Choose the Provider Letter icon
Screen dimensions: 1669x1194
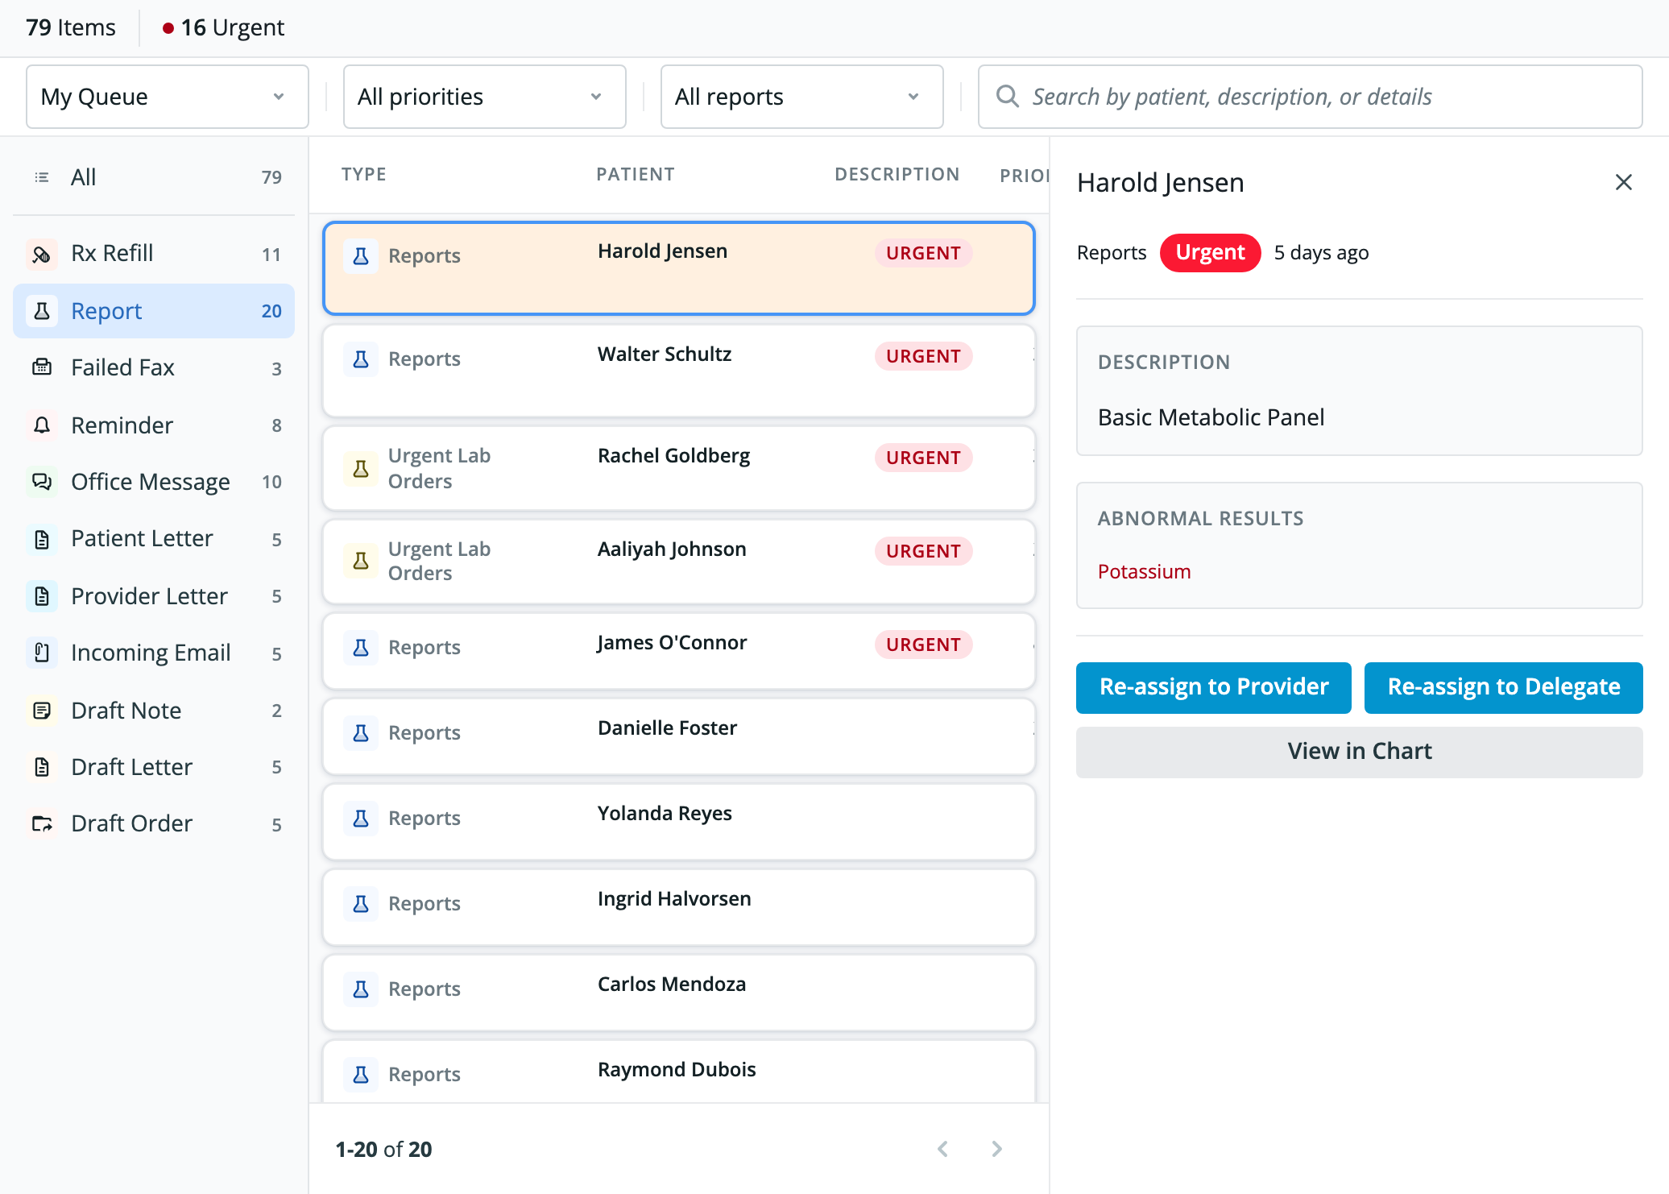(42, 596)
